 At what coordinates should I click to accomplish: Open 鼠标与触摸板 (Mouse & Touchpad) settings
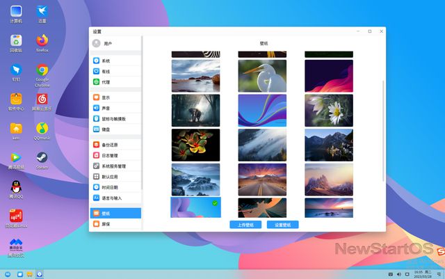click(115, 118)
